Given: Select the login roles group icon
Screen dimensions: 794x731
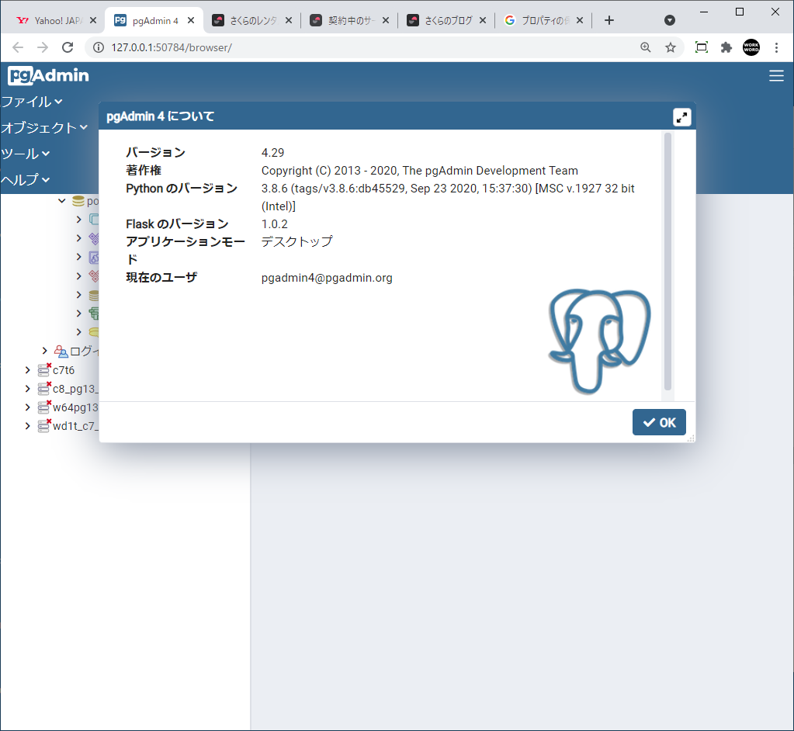Looking at the screenshot, I should pos(61,352).
